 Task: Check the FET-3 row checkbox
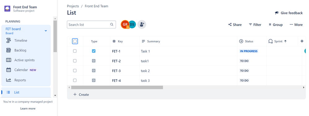tap(75, 71)
